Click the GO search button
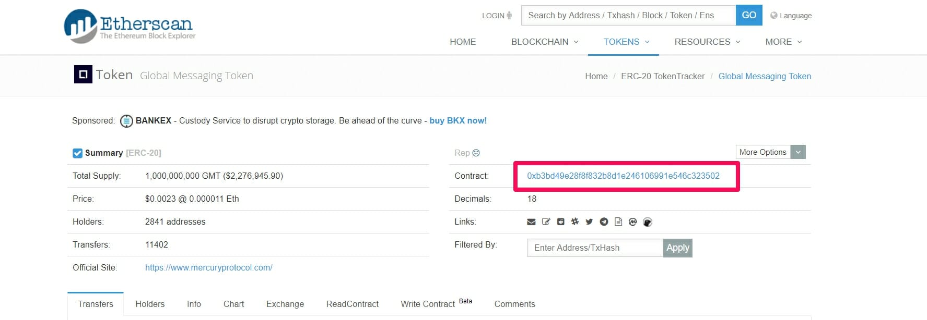 coord(749,15)
